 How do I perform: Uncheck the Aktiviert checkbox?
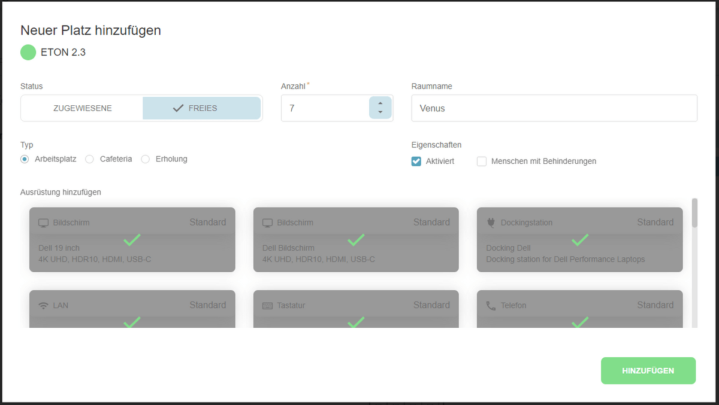pyautogui.click(x=416, y=161)
